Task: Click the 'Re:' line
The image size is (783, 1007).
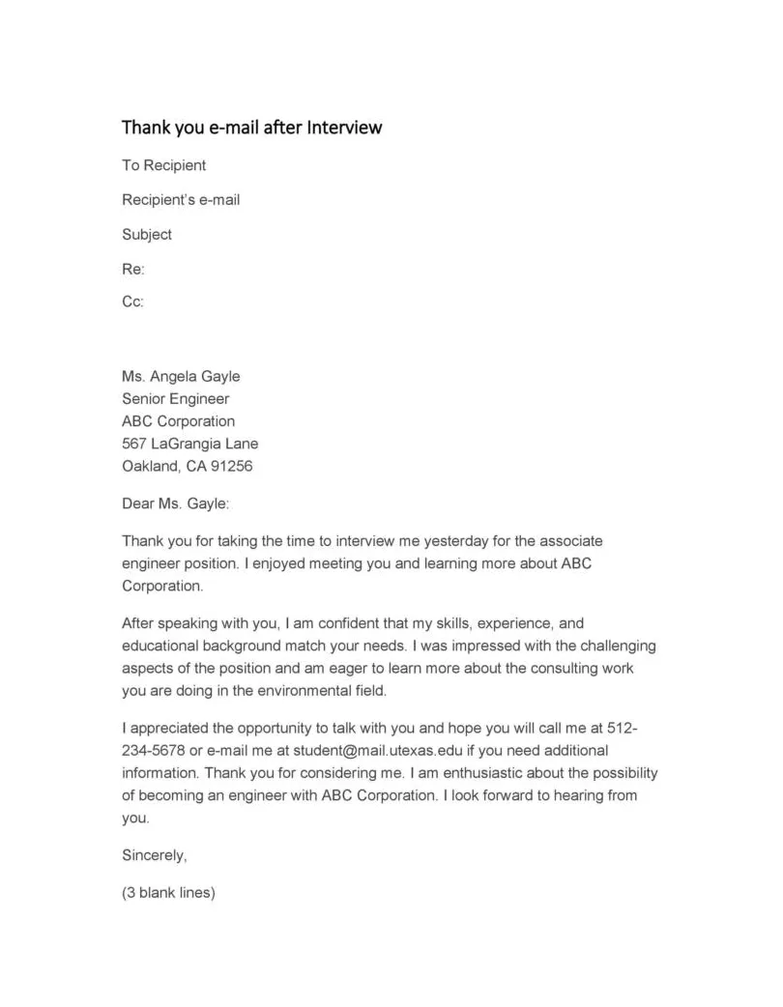Action: click(x=133, y=269)
